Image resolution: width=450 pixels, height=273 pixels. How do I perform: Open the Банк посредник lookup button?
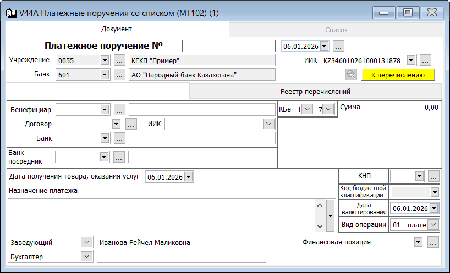click(x=120, y=157)
